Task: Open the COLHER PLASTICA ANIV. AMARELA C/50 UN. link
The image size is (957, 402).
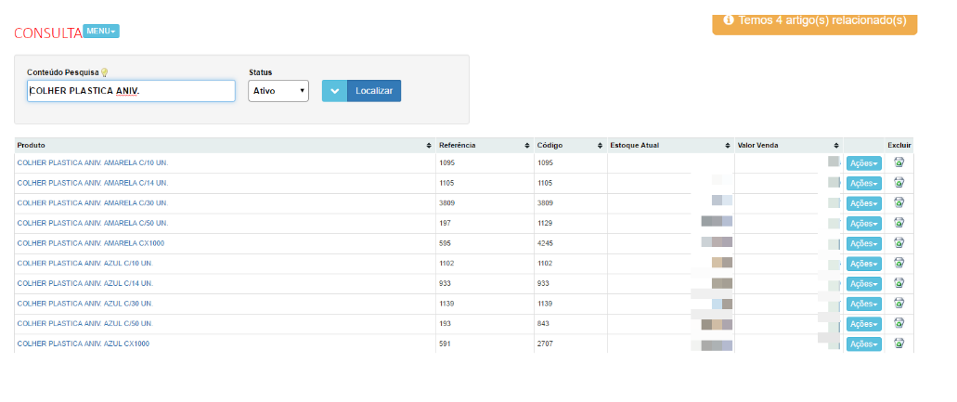Action: tap(93, 223)
